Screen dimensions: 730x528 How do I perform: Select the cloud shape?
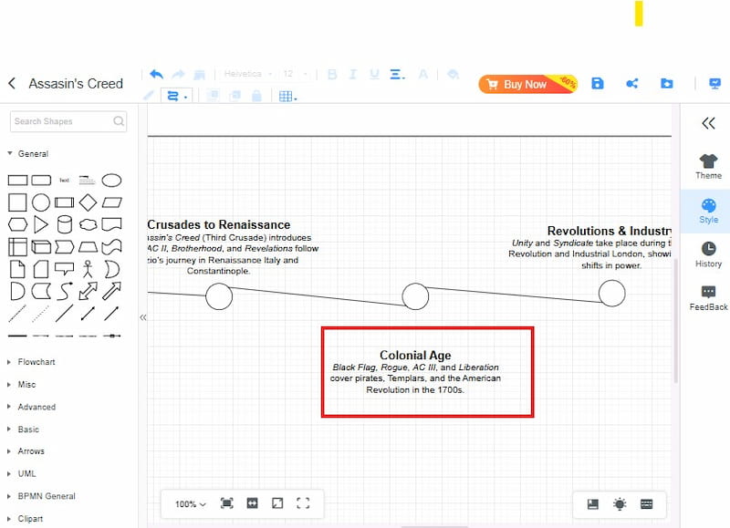(88, 224)
